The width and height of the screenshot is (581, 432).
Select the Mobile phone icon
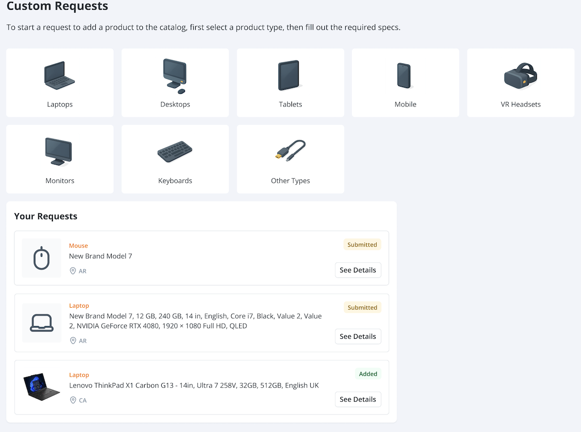point(404,76)
